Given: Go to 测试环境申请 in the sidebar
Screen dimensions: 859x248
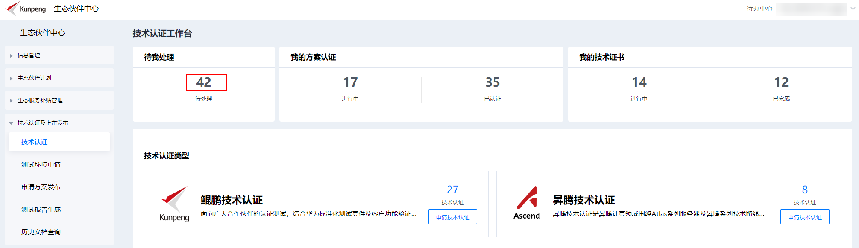Looking at the screenshot, I should coord(41,164).
